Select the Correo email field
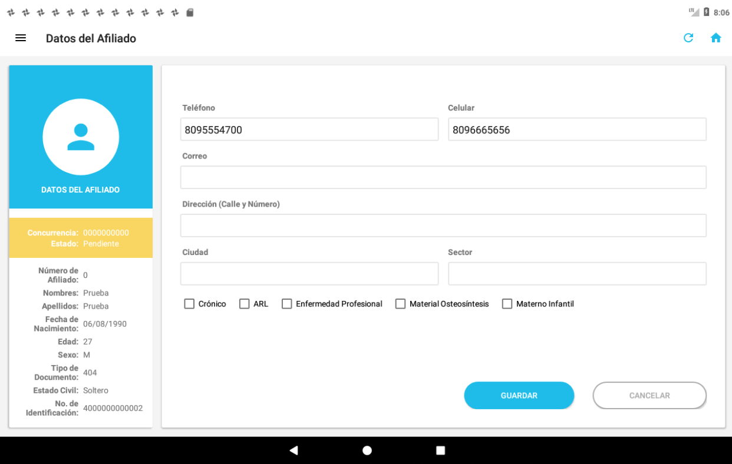 443,177
